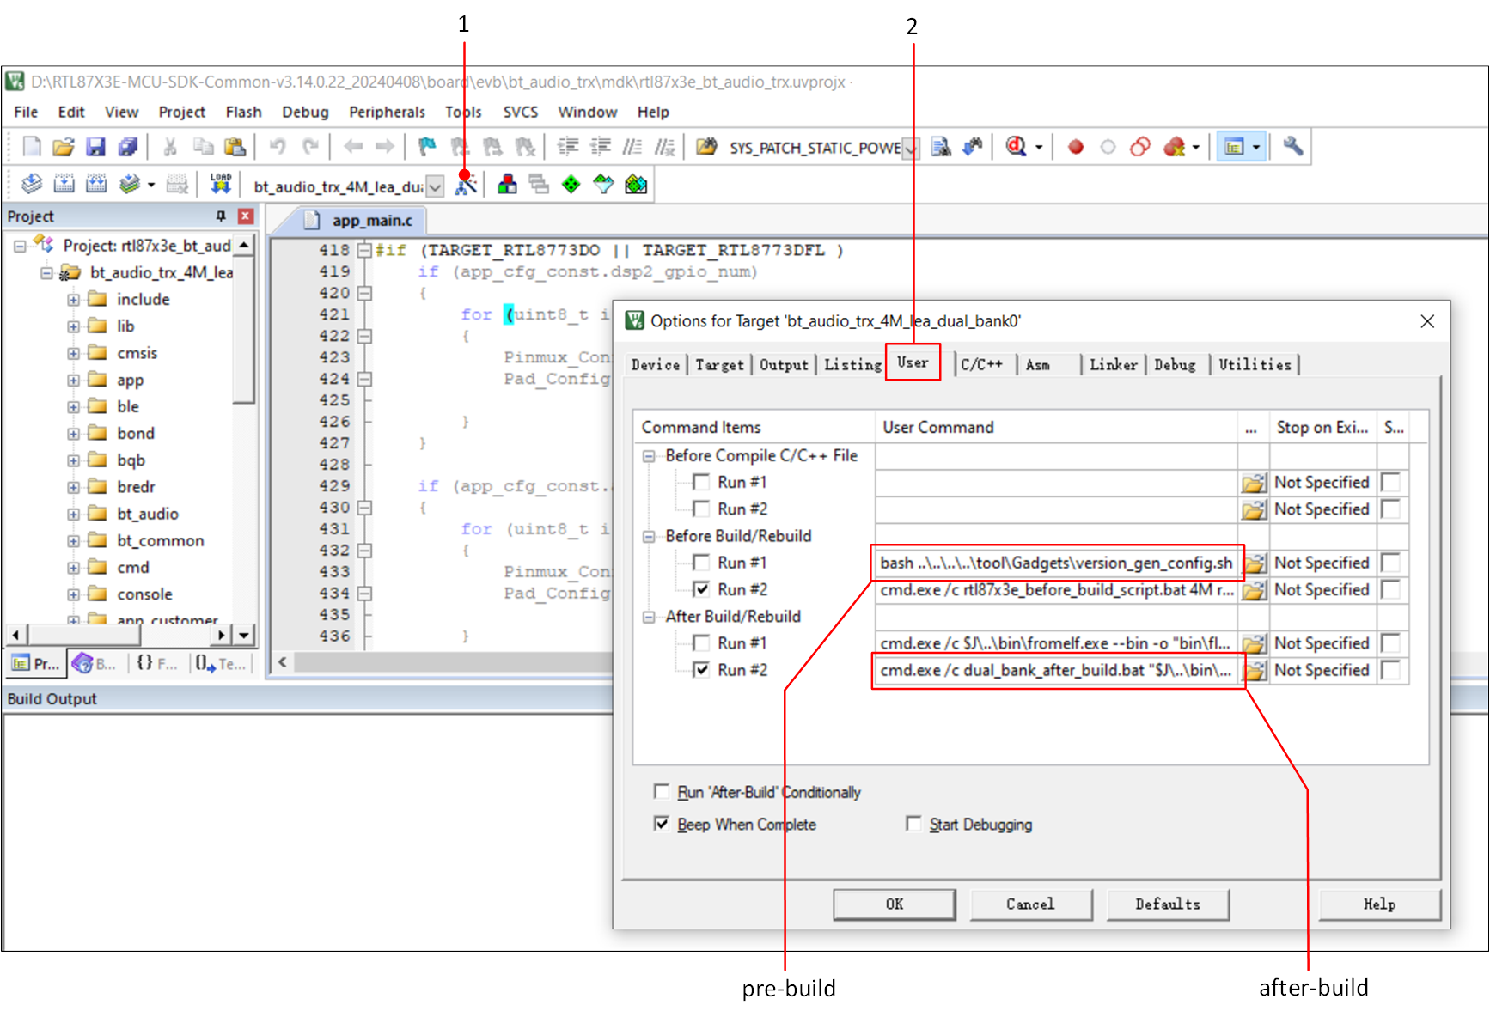The image size is (1490, 1017).
Task: Toggle Run 'After-Build' Conditionally checkbox
Action: tap(661, 791)
